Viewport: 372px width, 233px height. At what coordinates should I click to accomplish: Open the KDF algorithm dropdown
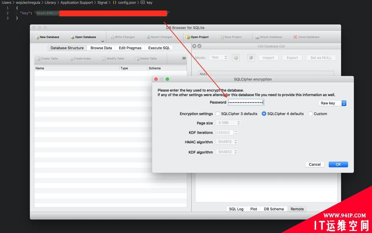tap(227, 152)
